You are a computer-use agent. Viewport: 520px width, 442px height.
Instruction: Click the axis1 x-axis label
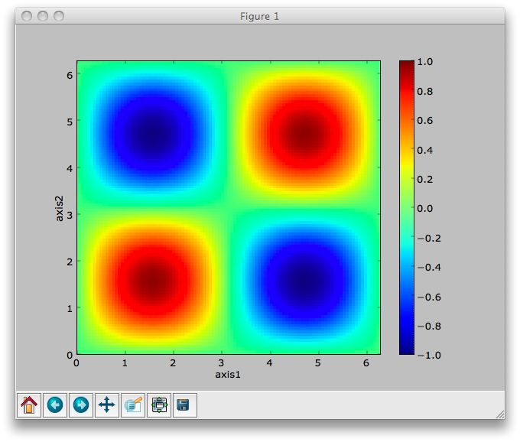point(228,375)
